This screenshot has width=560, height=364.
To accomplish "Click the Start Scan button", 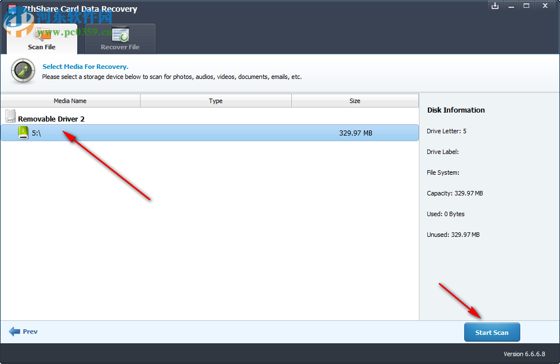I will [492, 332].
